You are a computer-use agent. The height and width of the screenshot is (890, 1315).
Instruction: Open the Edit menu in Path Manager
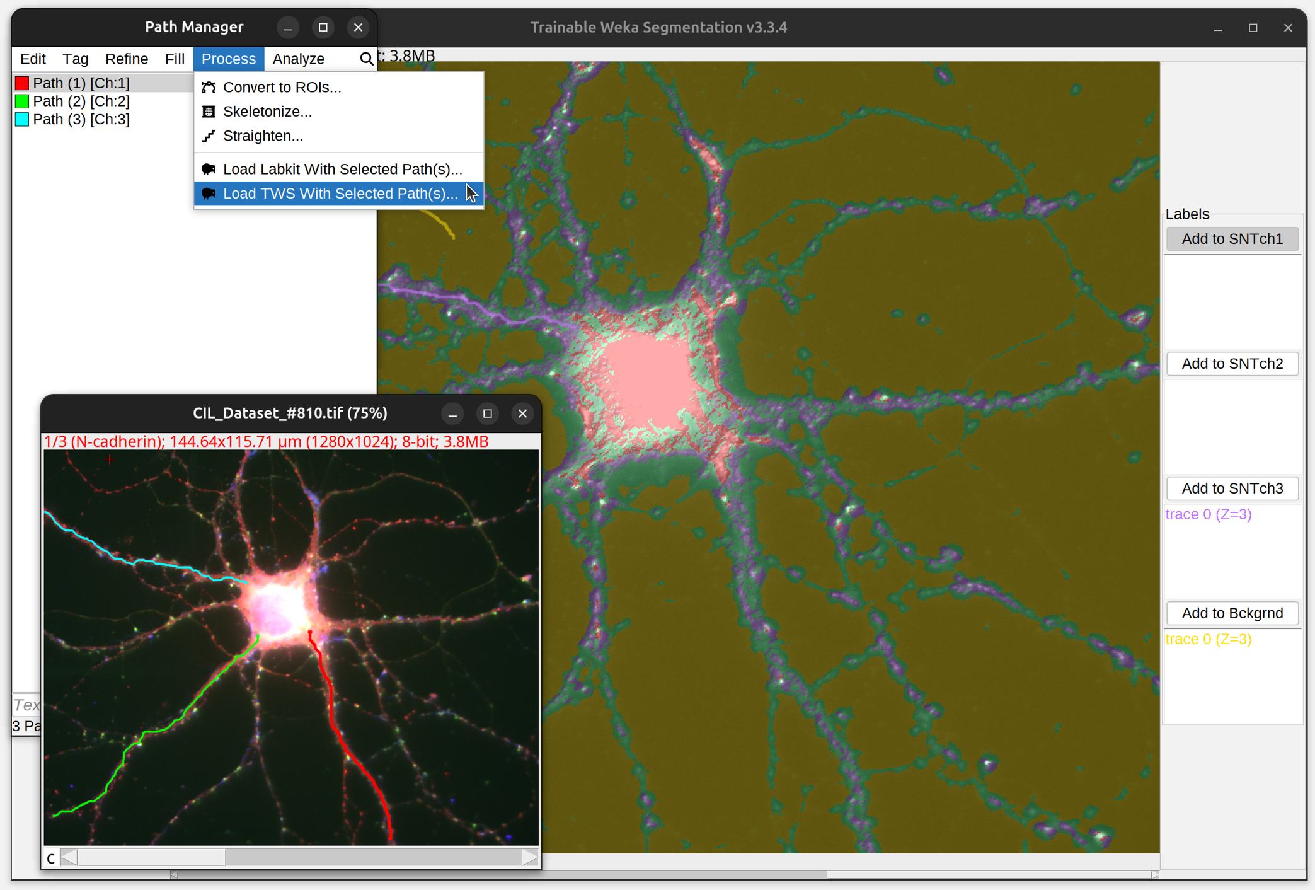click(33, 59)
